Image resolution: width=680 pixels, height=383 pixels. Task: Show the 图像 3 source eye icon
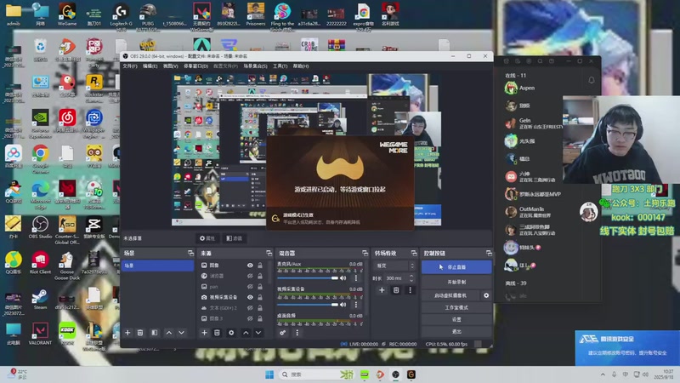pos(250,318)
